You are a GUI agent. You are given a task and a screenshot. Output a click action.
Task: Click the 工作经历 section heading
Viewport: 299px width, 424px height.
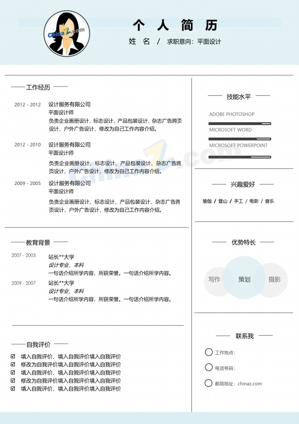point(38,87)
